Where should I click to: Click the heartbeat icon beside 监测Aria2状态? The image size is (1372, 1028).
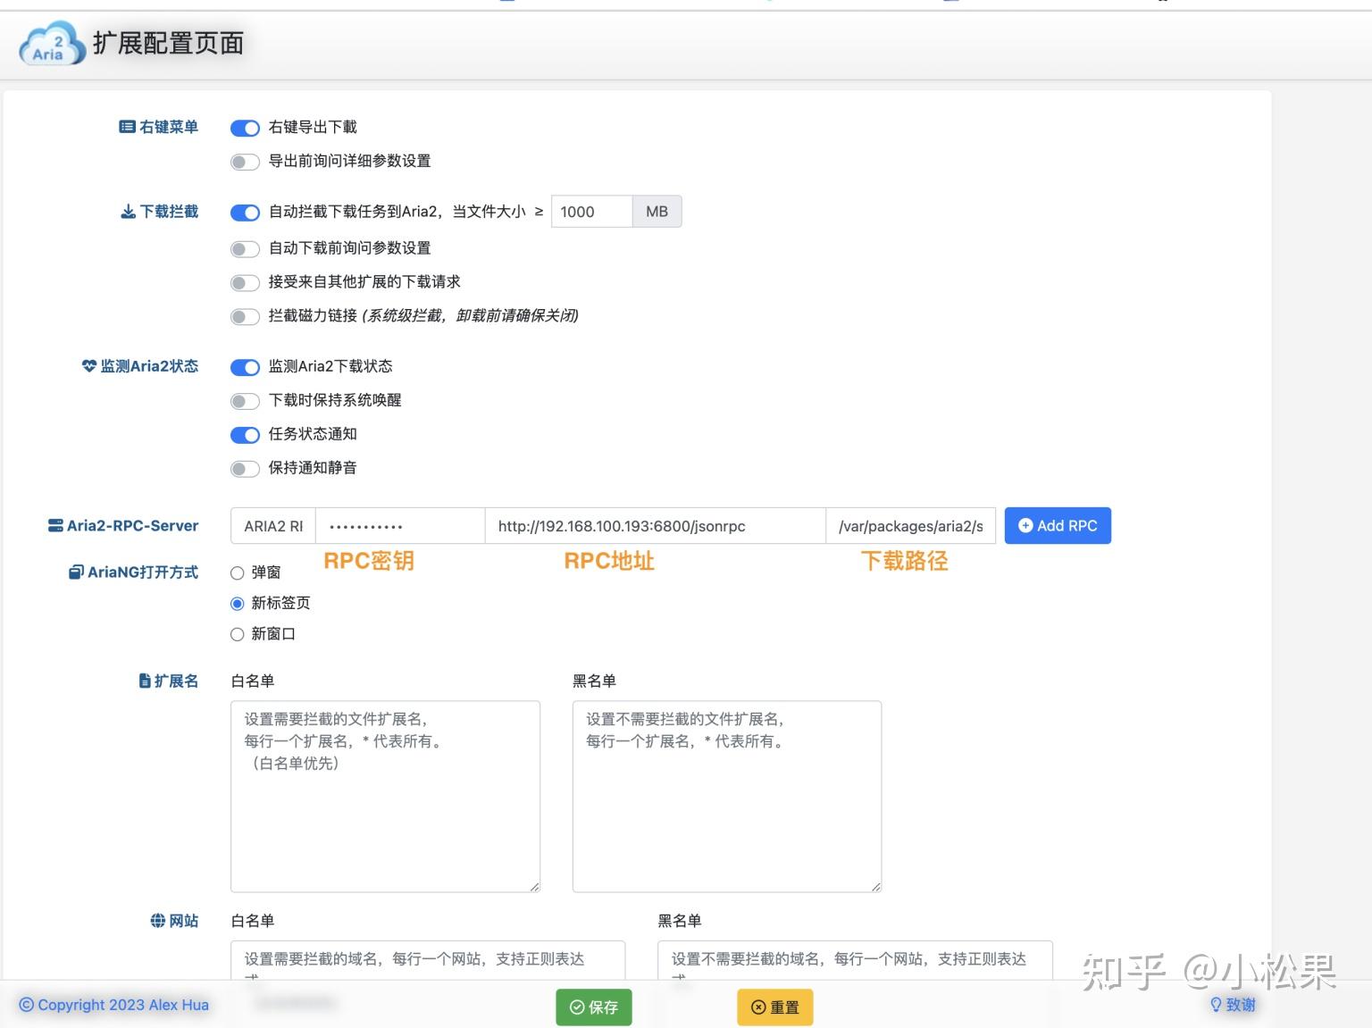coord(89,365)
